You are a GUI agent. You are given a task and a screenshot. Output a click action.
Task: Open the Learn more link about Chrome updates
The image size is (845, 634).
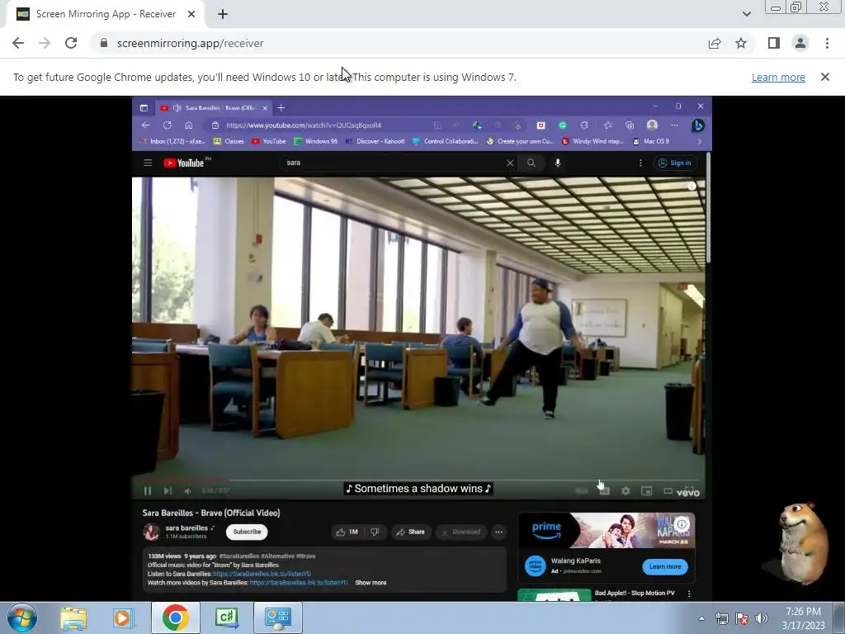[x=778, y=77]
